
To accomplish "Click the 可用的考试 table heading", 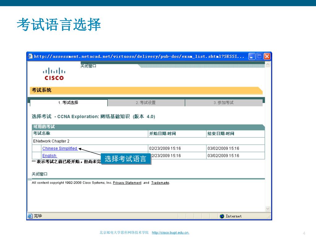I will pyautogui.click(x=44, y=127).
